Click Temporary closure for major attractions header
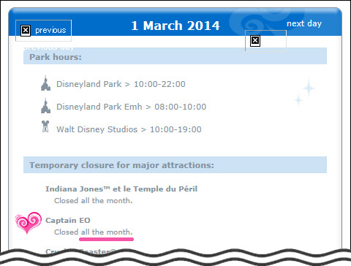Viewport: 351px width, 266px height. click(x=175, y=165)
